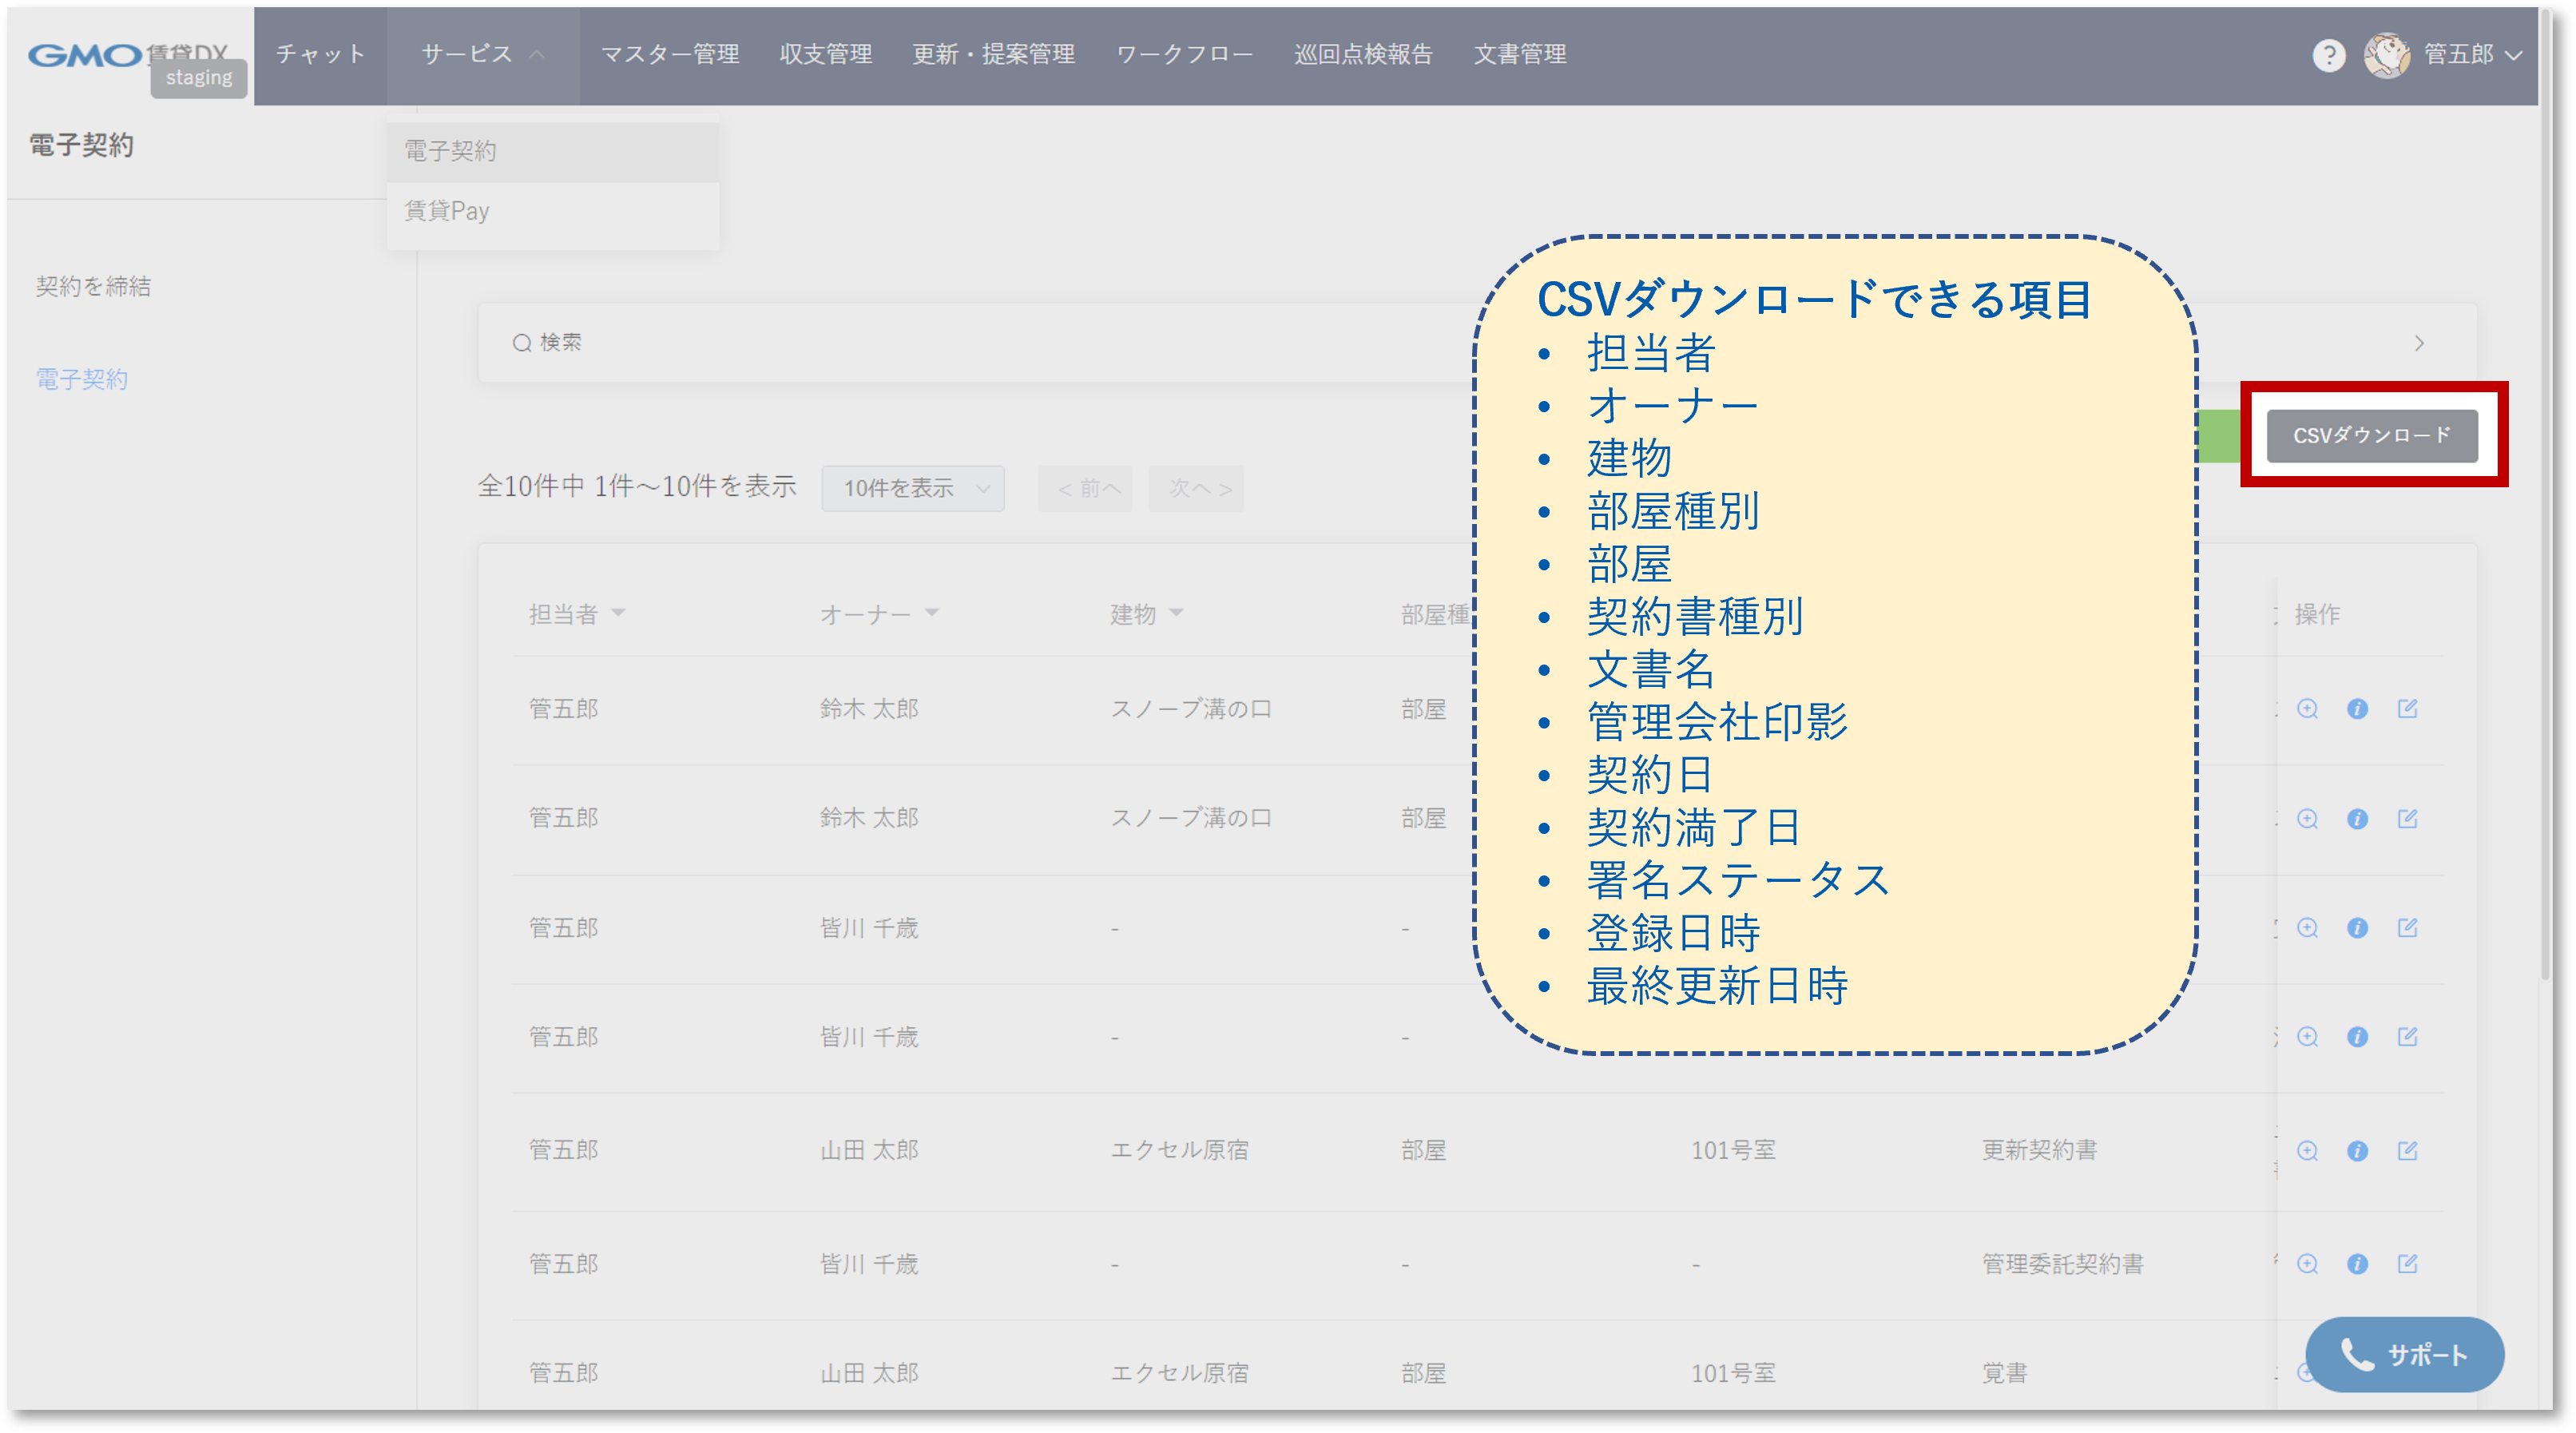Image resolution: width=2576 pixels, height=1433 pixels.
Task: Open the マスター管理 menu
Action: (x=669, y=54)
